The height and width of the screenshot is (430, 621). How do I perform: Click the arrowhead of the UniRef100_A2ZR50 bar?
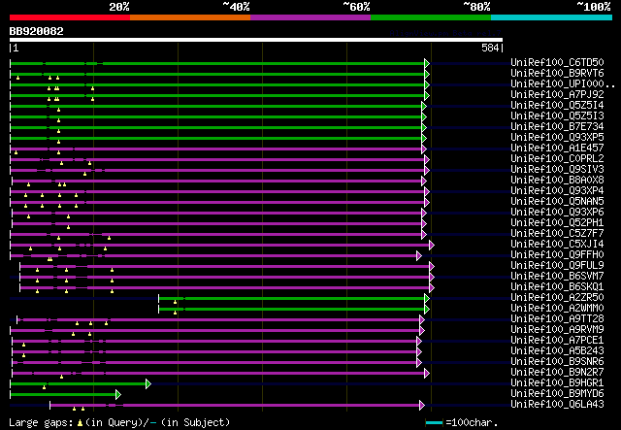pos(426,298)
